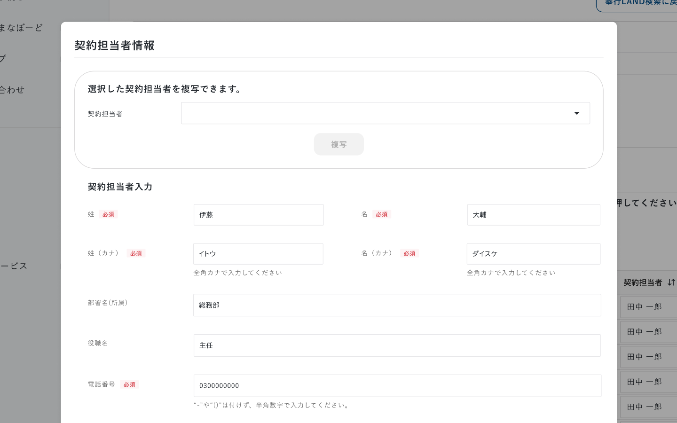The height and width of the screenshot is (423, 677).
Task: Click the 名 field containing 大輔
Action: coord(533,215)
